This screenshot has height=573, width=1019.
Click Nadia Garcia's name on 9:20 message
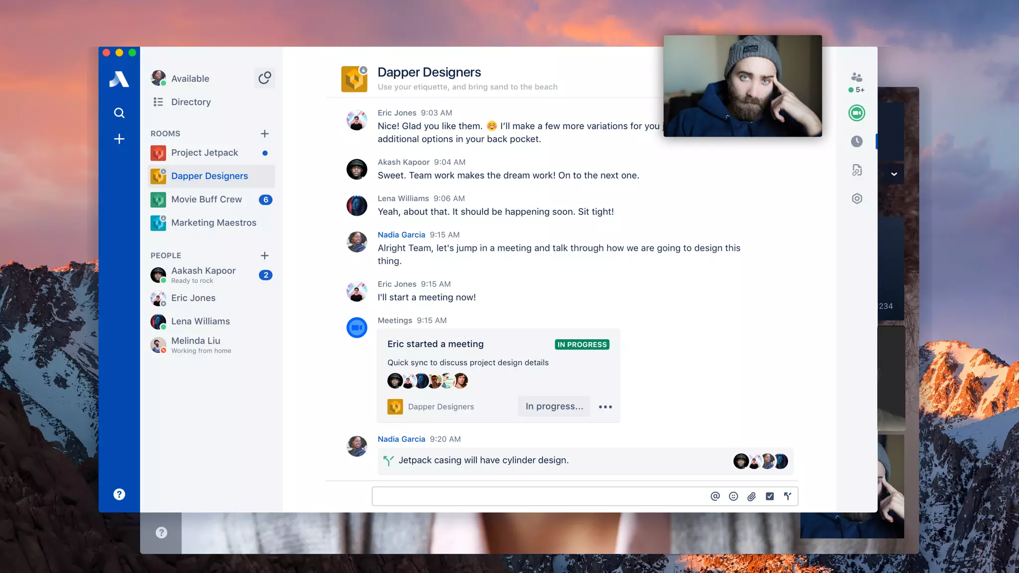pos(401,439)
